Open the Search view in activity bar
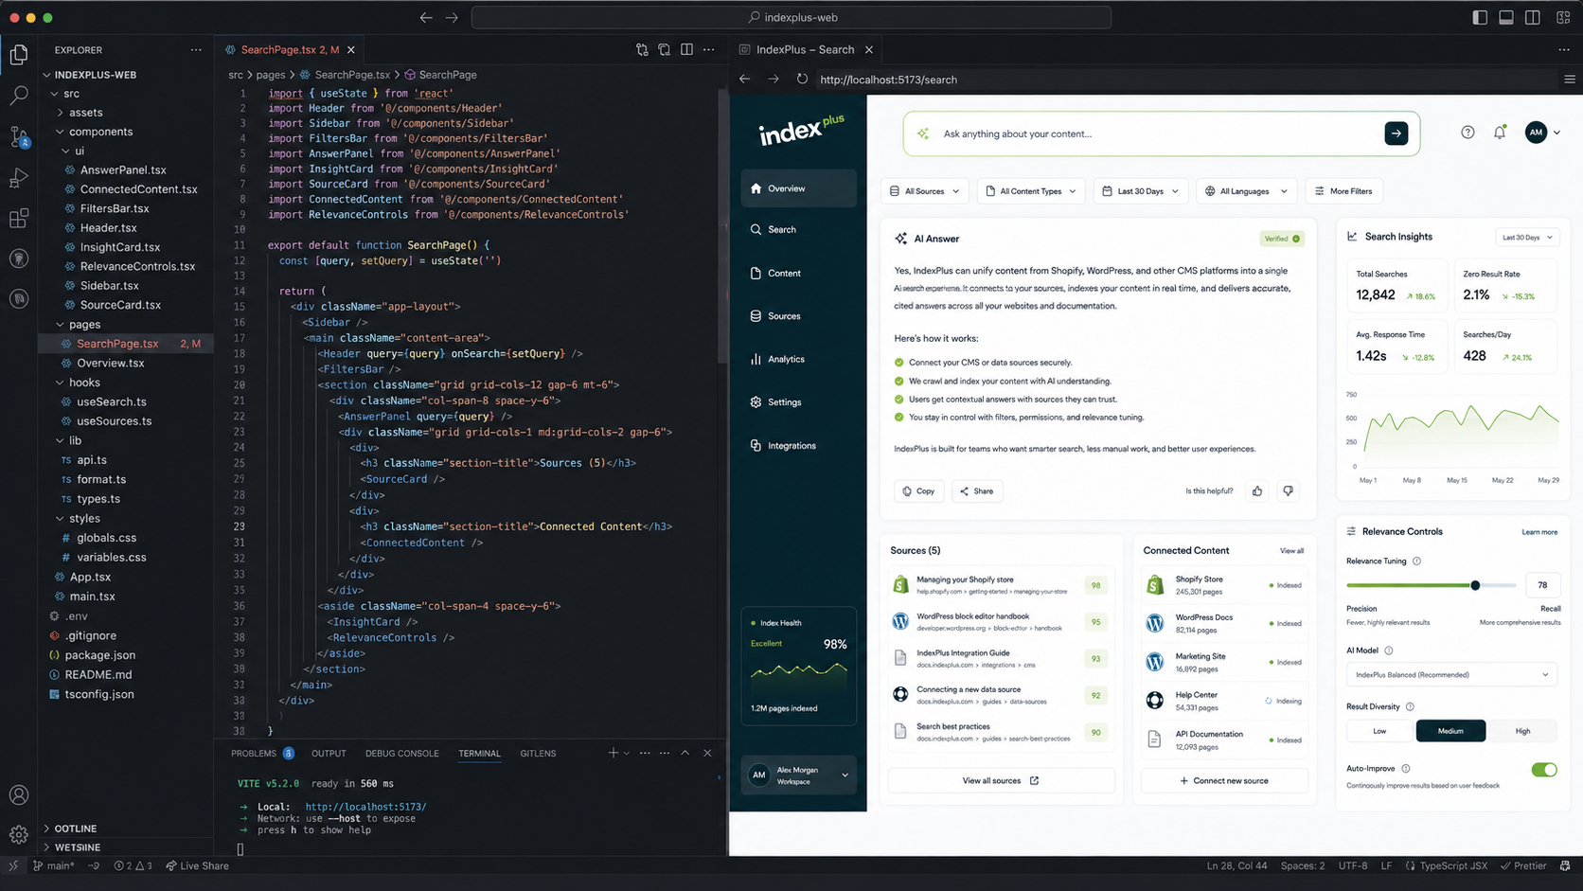1583x891 pixels. click(19, 96)
